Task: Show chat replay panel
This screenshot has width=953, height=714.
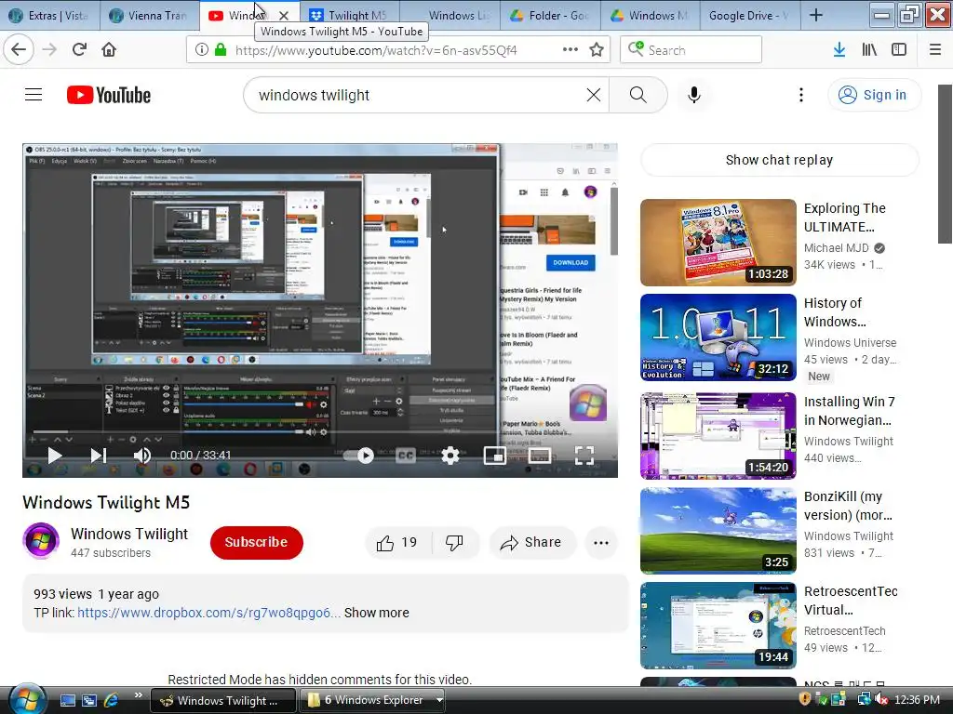Action: pos(779,160)
